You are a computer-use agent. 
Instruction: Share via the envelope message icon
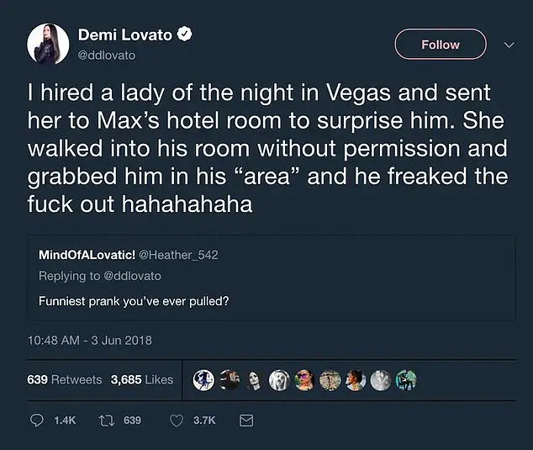246,420
